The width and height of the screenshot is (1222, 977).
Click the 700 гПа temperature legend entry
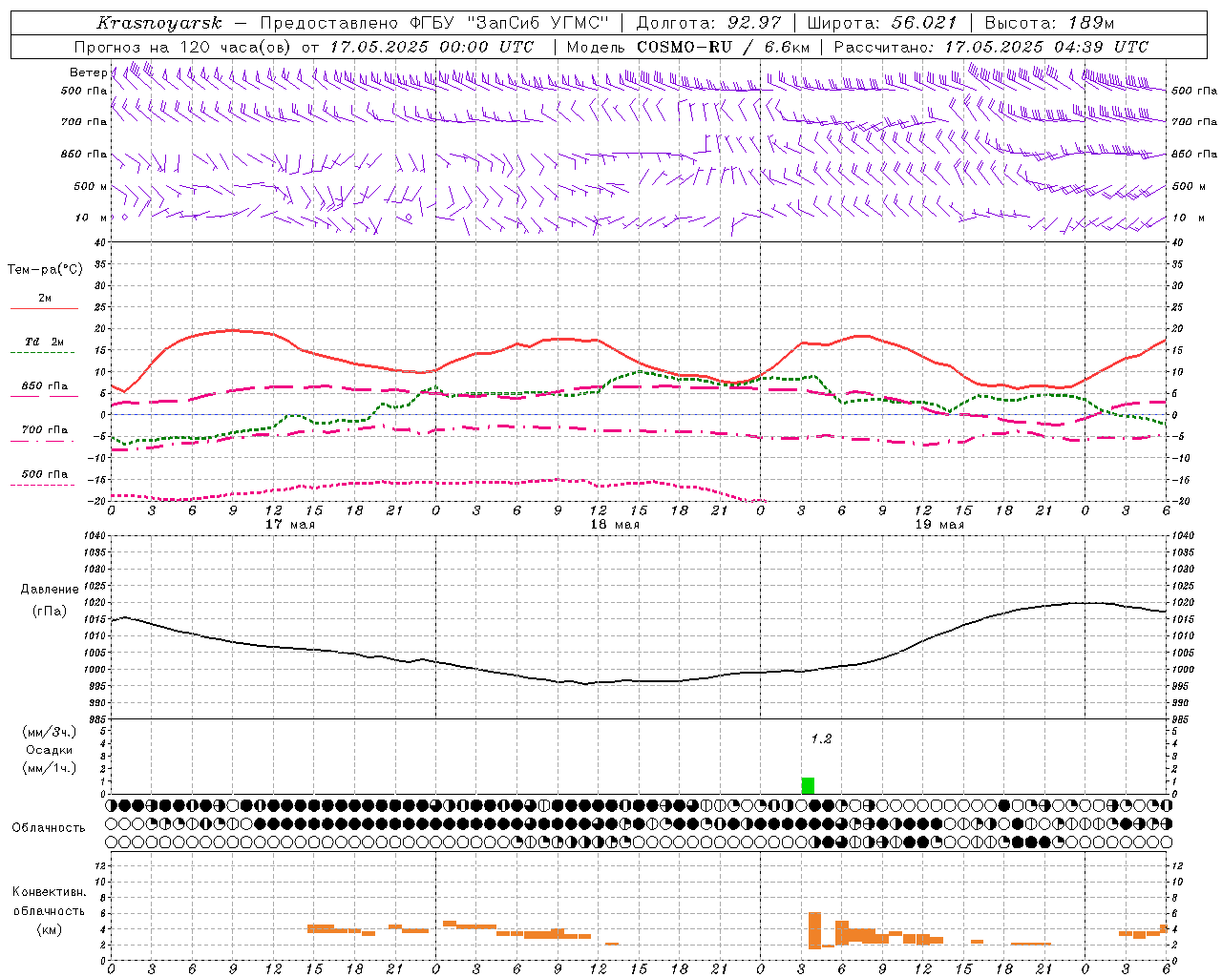tap(44, 429)
